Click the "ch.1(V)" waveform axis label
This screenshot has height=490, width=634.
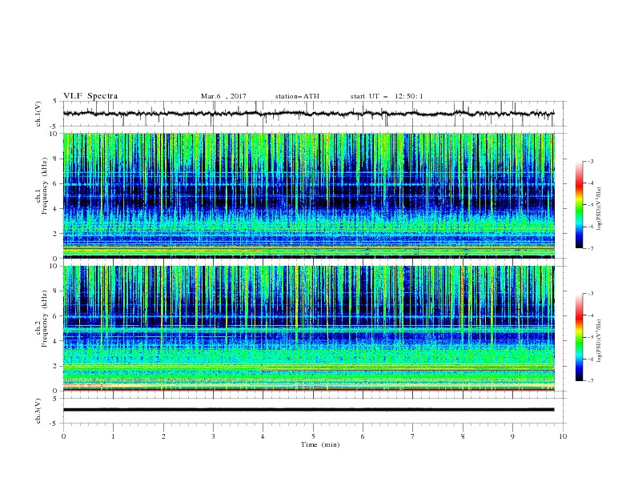pyautogui.click(x=38, y=114)
